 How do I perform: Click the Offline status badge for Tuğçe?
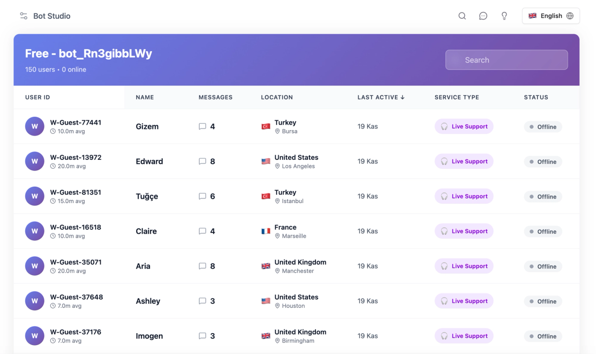coord(543,196)
